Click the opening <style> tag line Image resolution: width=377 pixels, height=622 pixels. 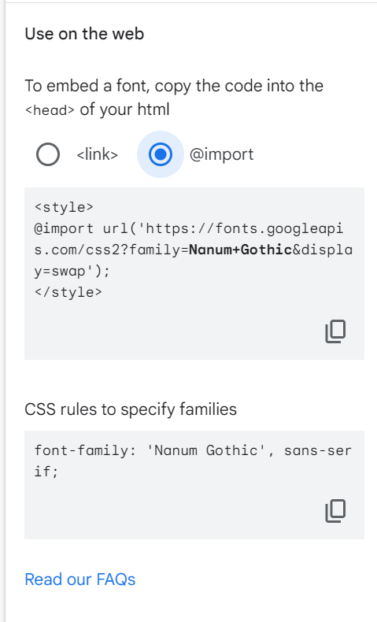[x=64, y=207]
